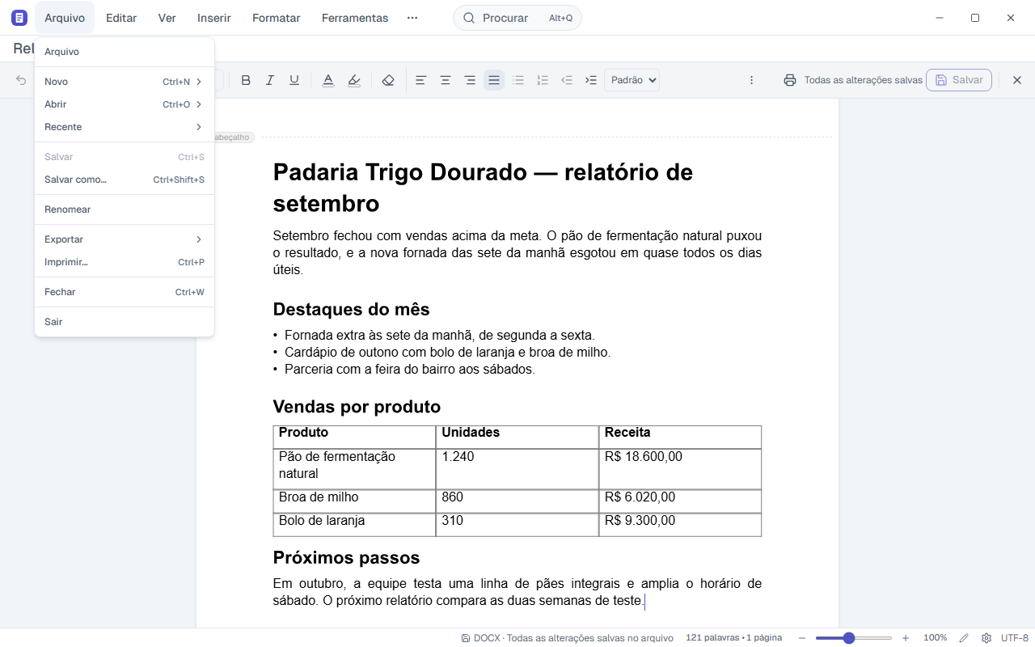The height and width of the screenshot is (647, 1035).
Task: Align text to the right
Action: tap(470, 80)
